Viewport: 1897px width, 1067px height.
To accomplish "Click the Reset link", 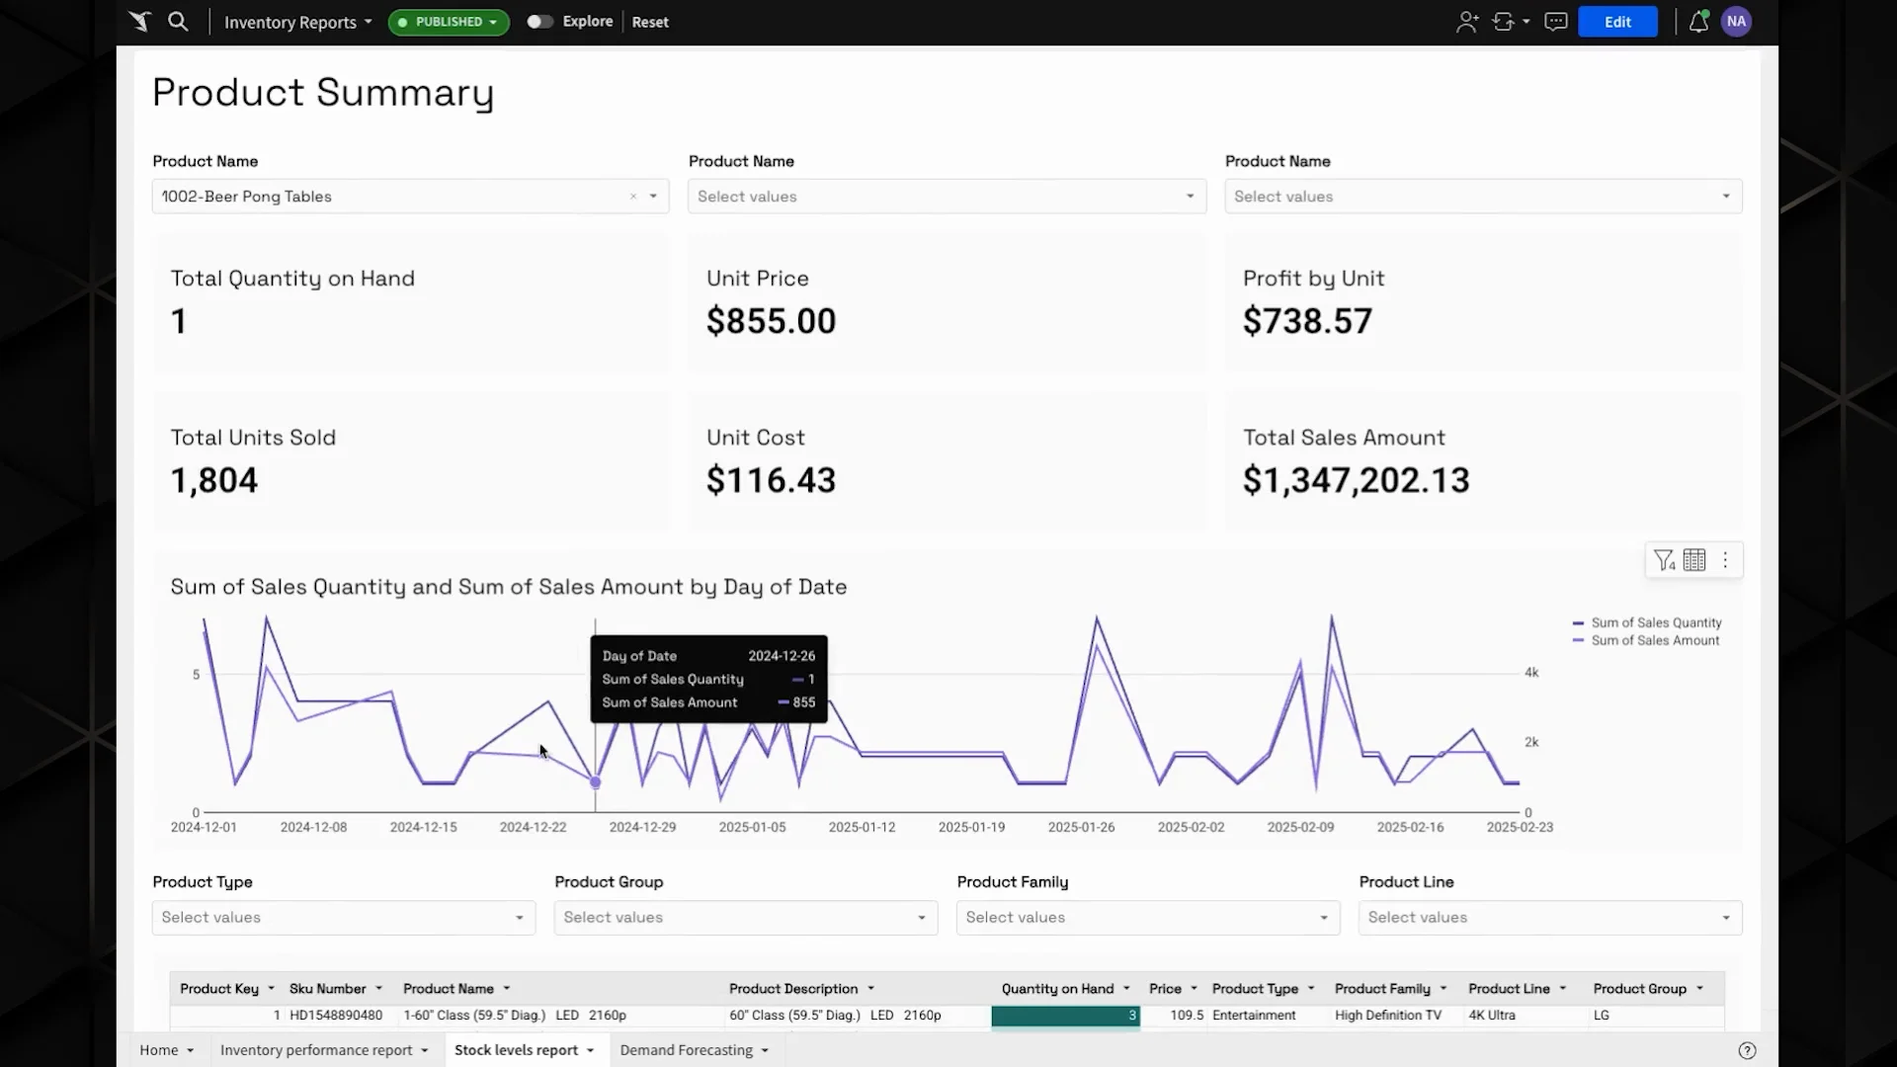I will 650,22.
